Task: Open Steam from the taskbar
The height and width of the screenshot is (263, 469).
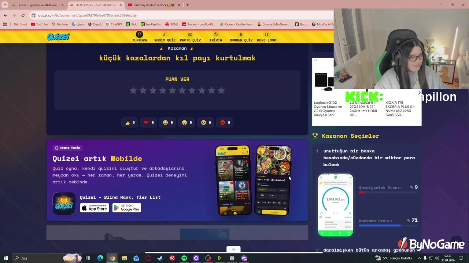Action: click(160, 258)
